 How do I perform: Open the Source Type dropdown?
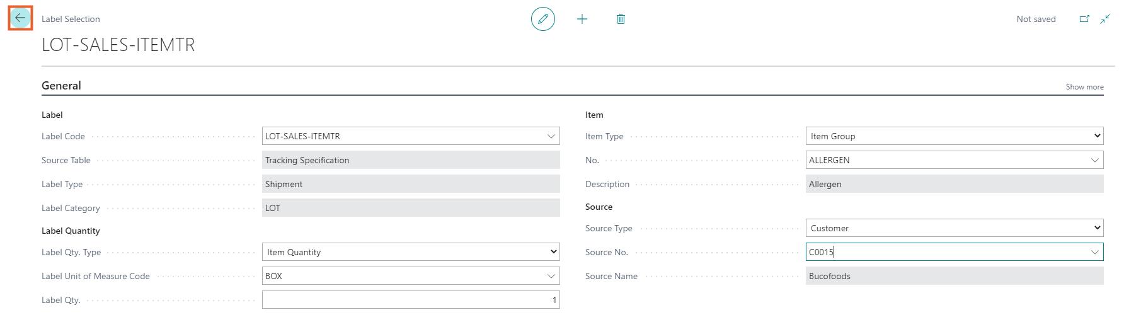(1096, 228)
